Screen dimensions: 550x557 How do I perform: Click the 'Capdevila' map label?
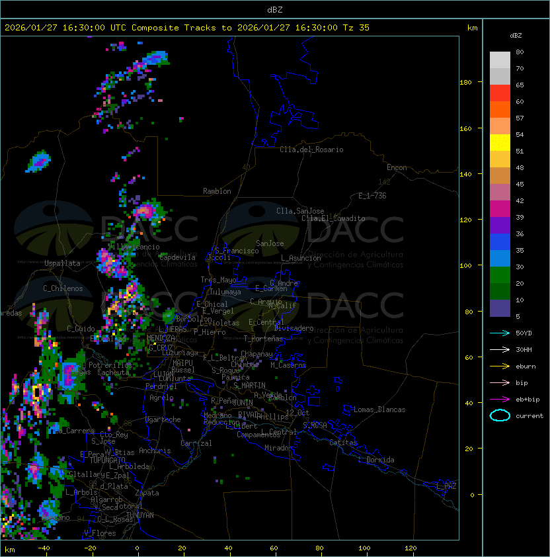pos(177,257)
